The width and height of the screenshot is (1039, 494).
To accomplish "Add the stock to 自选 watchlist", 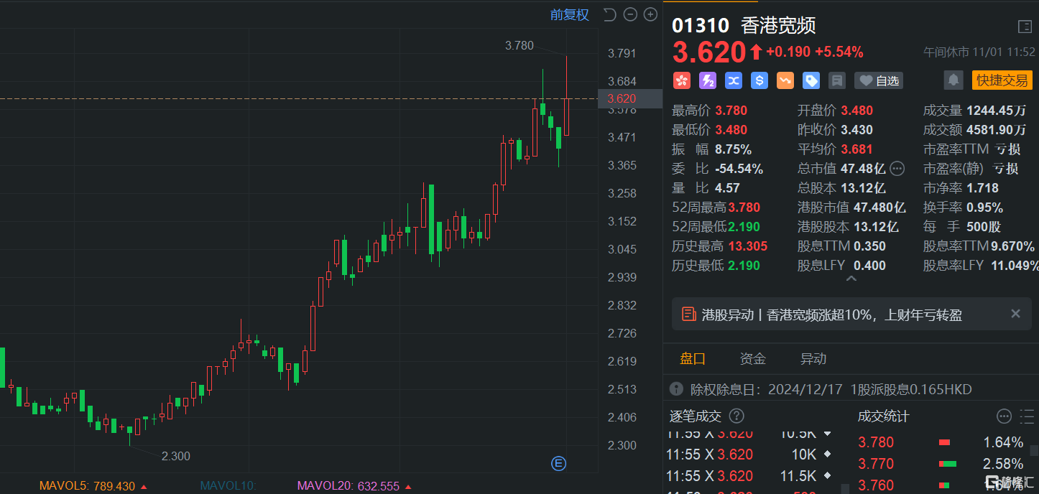I will click(878, 80).
